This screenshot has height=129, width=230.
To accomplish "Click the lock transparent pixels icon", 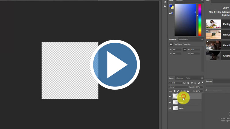I will point(175,91).
